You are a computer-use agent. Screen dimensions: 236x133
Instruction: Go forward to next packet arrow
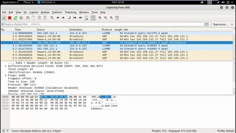(x=63, y=18)
